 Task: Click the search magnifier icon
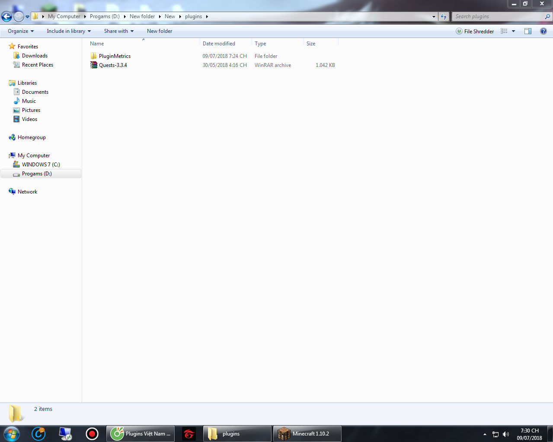pyautogui.click(x=547, y=16)
